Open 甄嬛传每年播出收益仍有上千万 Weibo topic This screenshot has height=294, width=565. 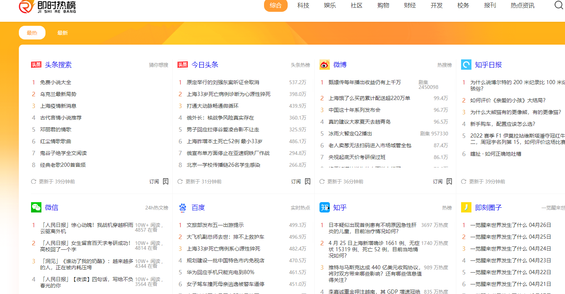coord(365,82)
